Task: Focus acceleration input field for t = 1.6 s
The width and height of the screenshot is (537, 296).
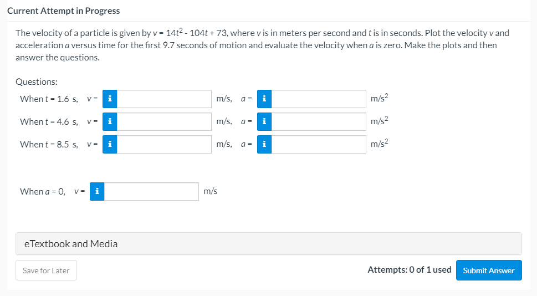Action: click(x=319, y=99)
